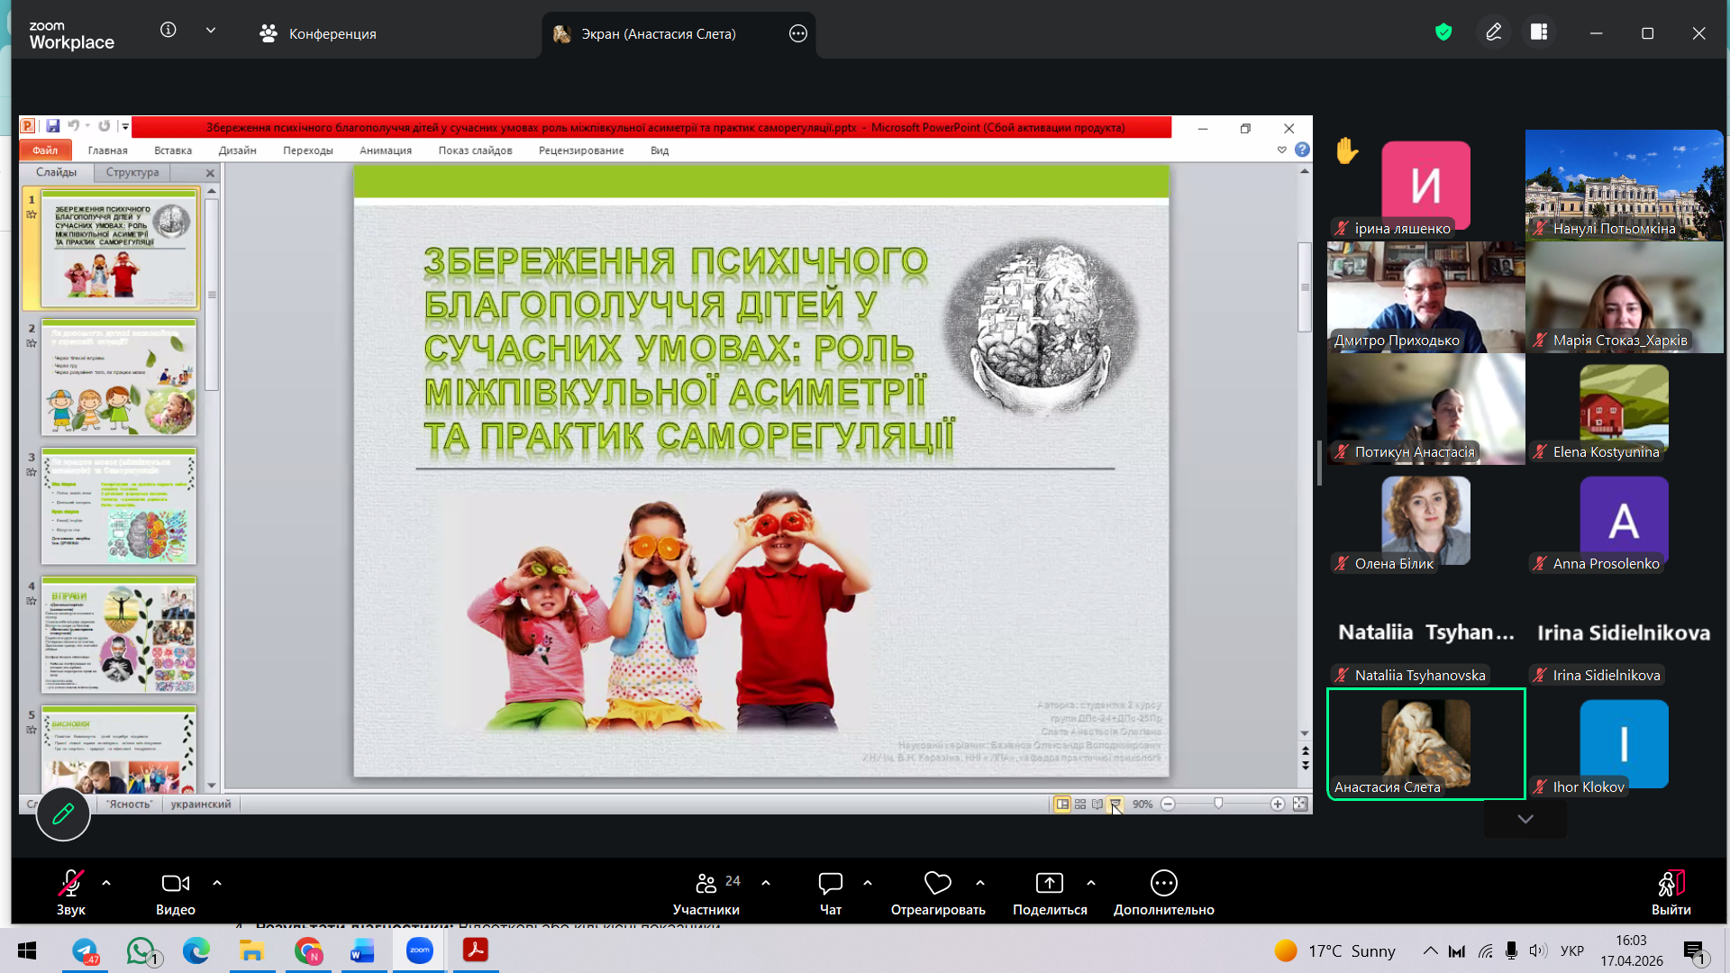Screen dimensions: 1730x973
Task: Open meeting info icon next to Zoom Workplace
Action: (168, 30)
